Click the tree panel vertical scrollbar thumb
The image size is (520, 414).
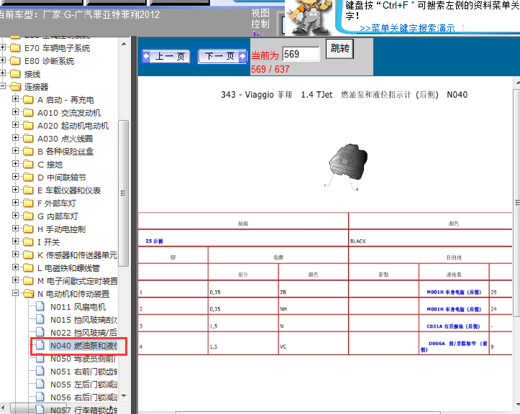tap(124, 193)
